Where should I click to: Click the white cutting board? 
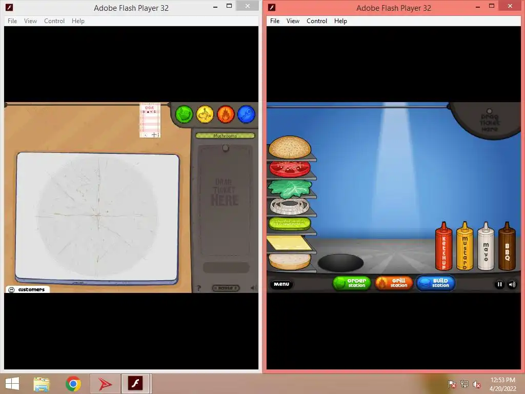97,218
